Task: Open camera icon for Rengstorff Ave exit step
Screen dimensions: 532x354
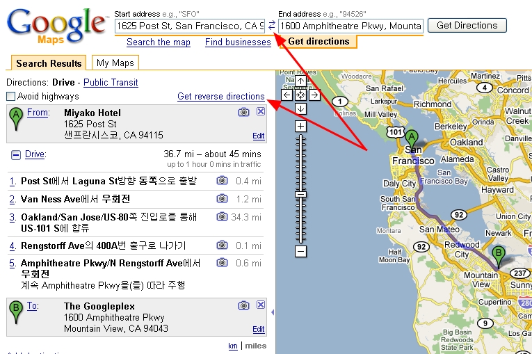Action: tap(223, 245)
